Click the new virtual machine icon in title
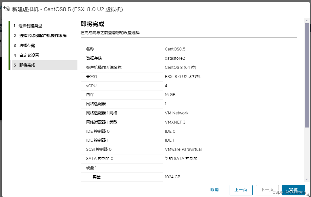Image resolution: width=311 pixels, height=197 pixels. click(6, 9)
